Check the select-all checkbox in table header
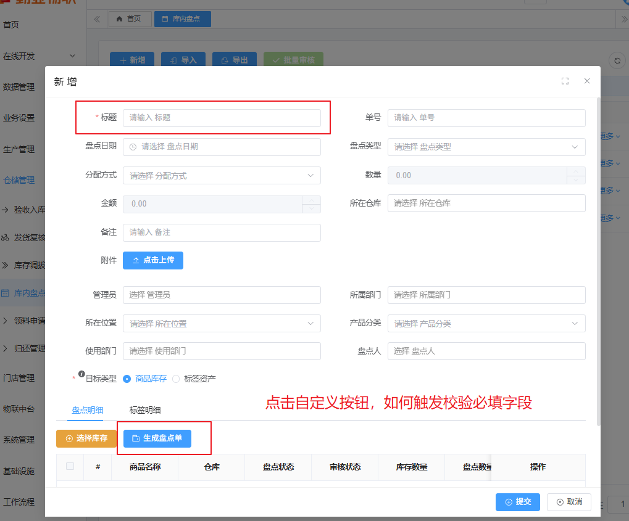The width and height of the screenshot is (629, 521). click(x=70, y=466)
